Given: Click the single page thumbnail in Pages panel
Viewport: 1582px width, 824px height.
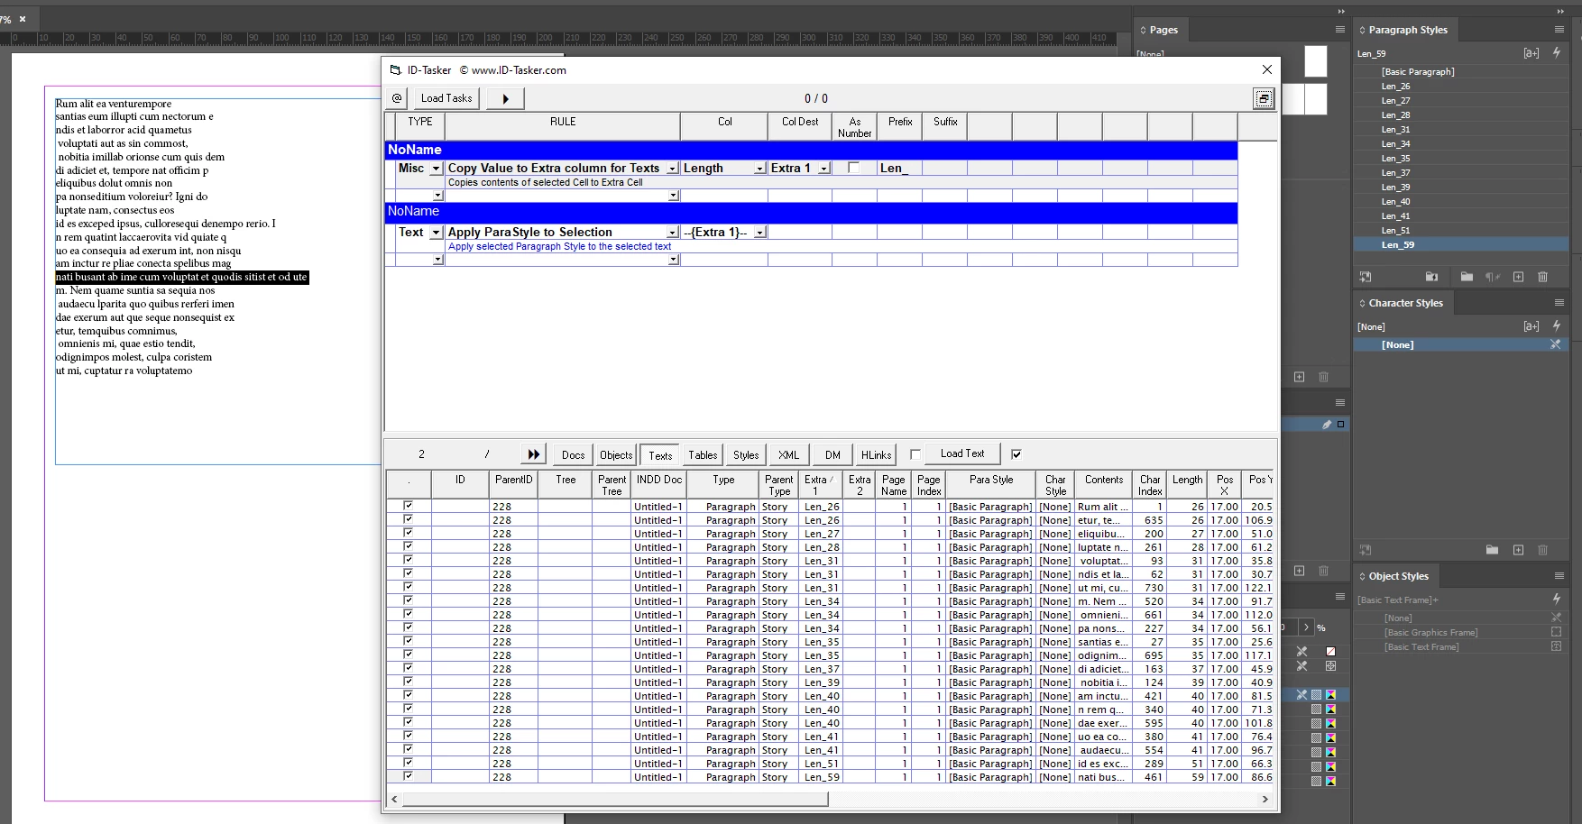Looking at the screenshot, I should 1316,61.
